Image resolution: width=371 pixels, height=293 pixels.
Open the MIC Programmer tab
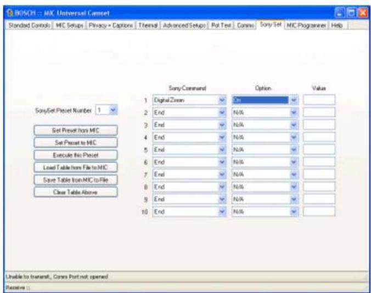coord(306,25)
